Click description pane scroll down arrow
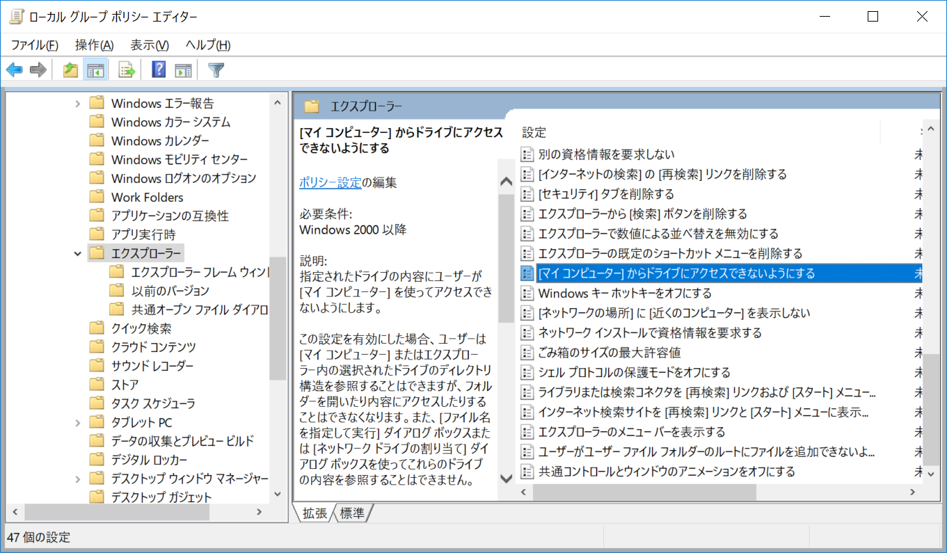Image resolution: width=947 pixels, height=553 pixels. (x=507, y=478)
